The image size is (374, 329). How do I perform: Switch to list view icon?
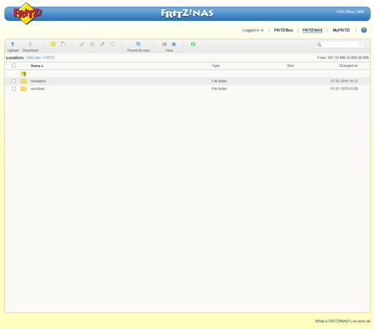pyautogui.click(x=165, y=44)
